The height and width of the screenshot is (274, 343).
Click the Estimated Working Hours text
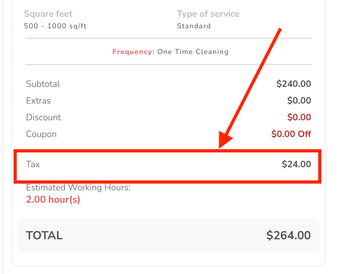click(x=78, y=187)
